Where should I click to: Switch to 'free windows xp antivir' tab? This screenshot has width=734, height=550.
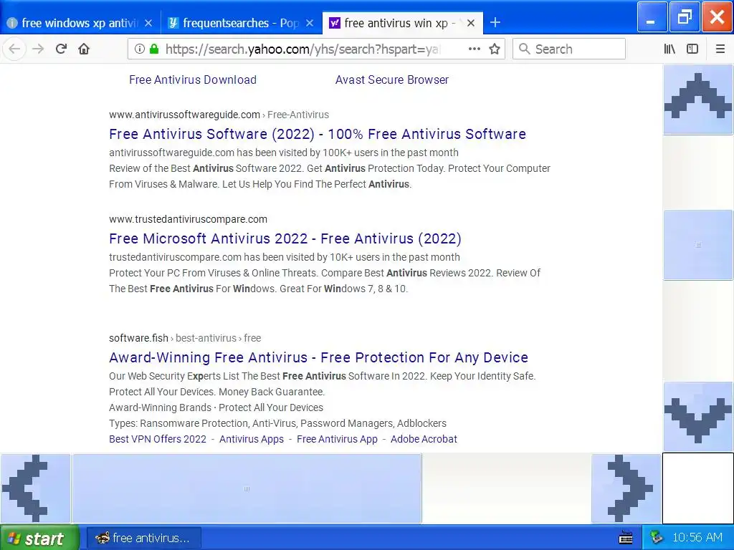80,23
